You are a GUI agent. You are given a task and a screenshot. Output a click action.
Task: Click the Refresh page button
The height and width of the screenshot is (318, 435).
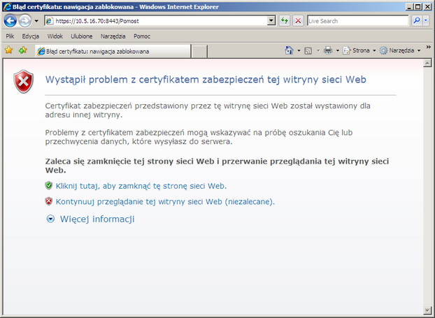coord(285,21)
